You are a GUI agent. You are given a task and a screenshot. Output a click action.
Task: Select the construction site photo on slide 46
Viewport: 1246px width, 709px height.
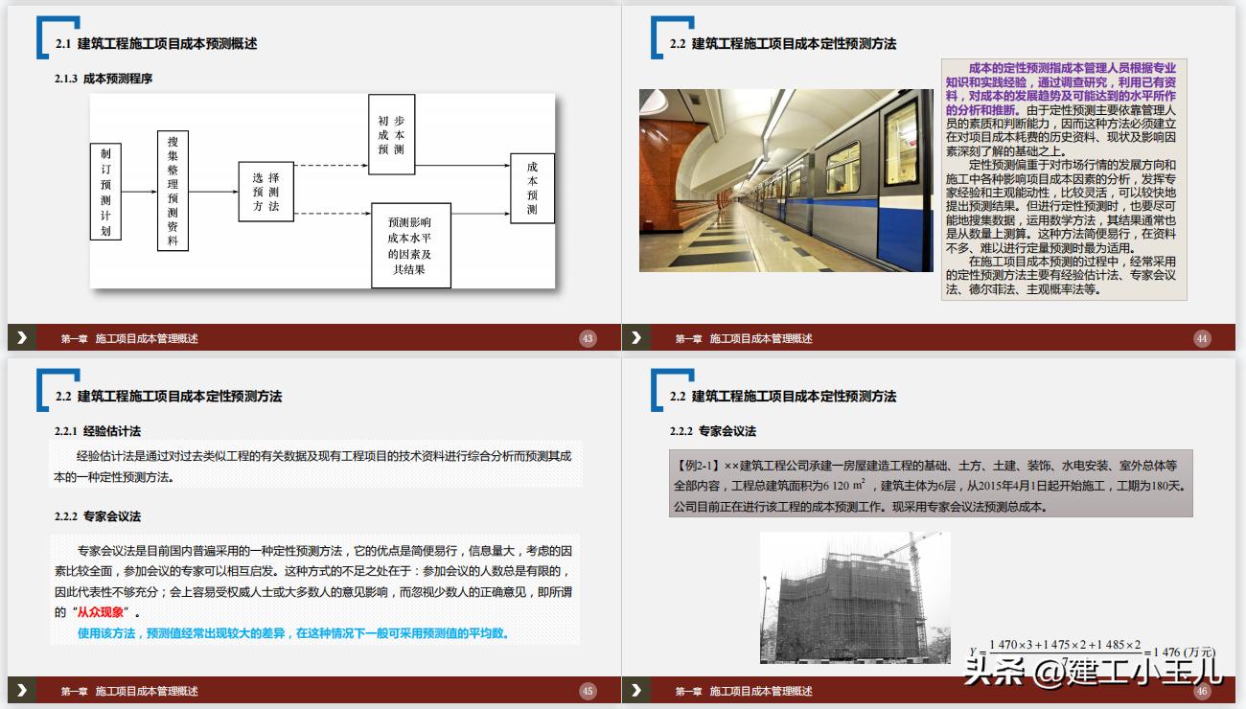tap(853, 596)
